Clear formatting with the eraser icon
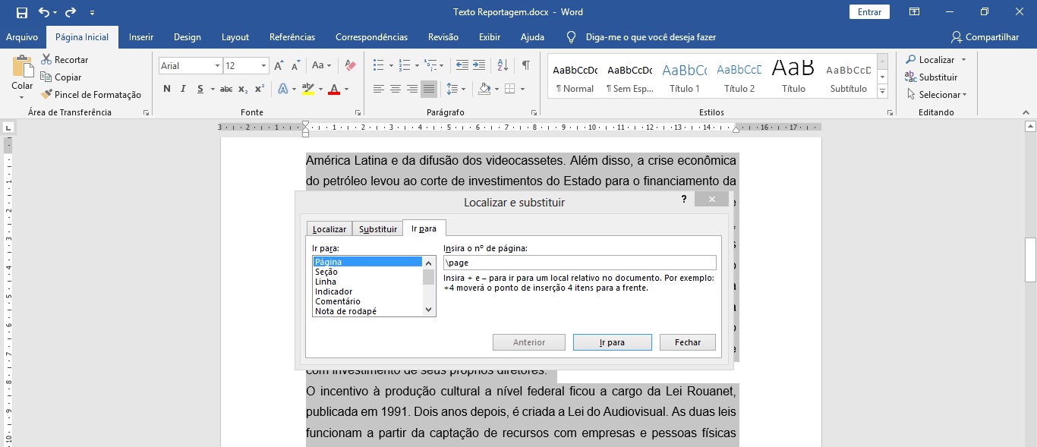 pos(350,65)
